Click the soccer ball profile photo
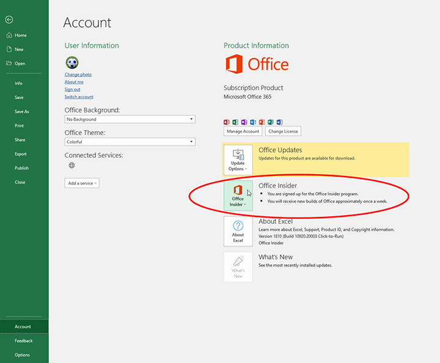Viewport: 440px width, 363px height. point(72,62)
